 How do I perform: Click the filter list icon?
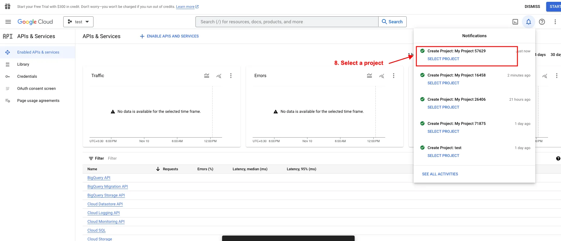tap(91, 158)
